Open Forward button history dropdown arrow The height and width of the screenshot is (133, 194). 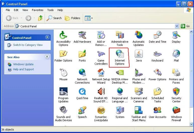(34, 18)
